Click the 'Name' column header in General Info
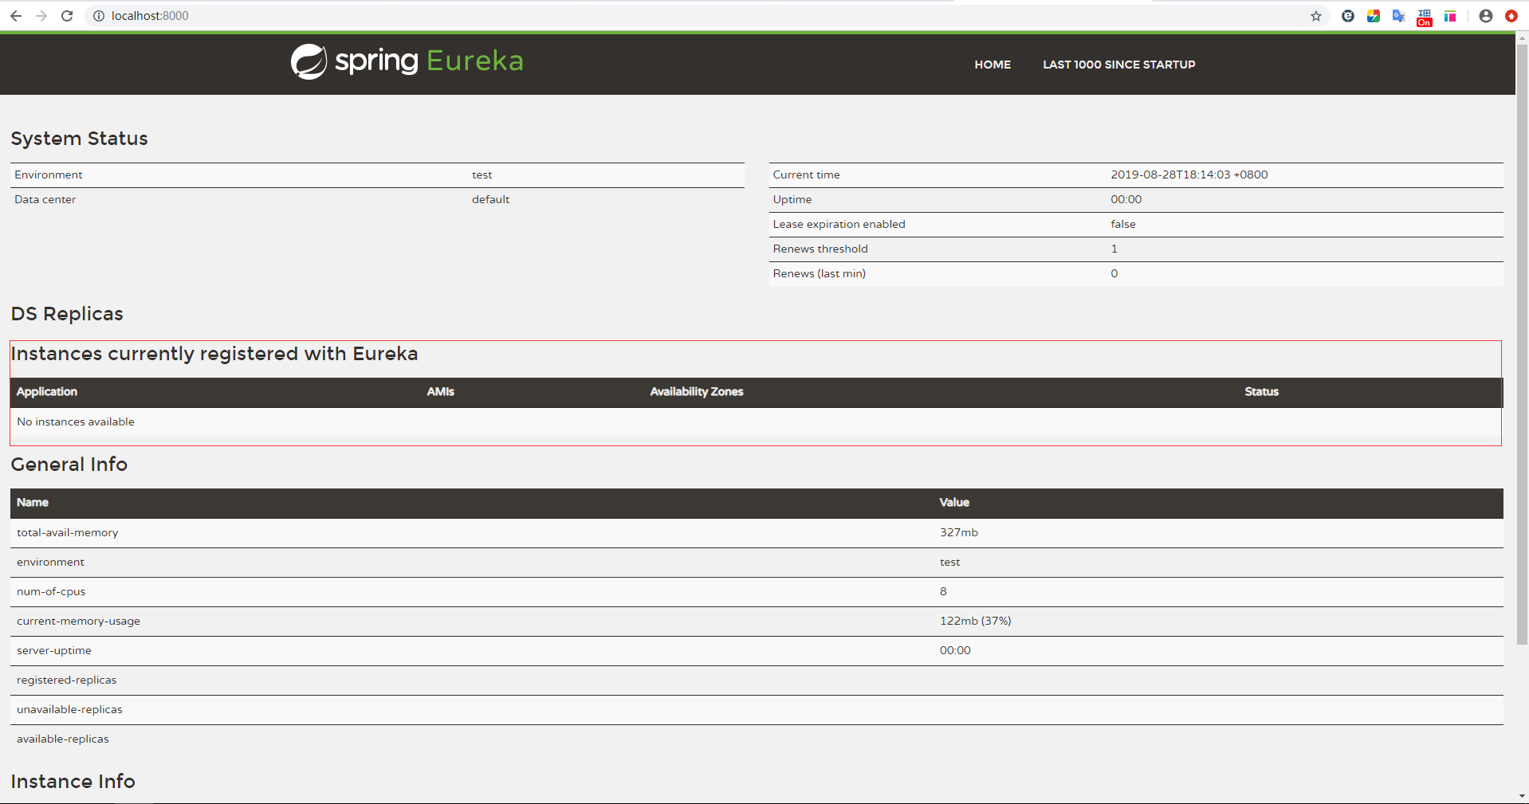This screenshot has width=1529, height=804. pyautogui.click(x=33, y=502)
